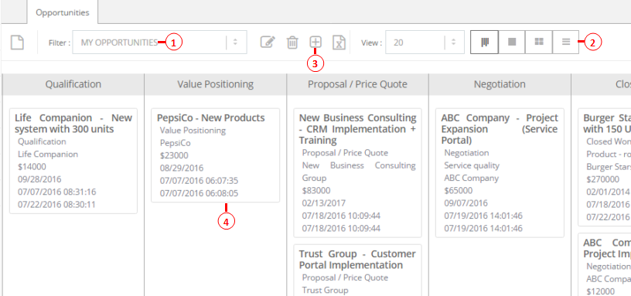The width and height of the screenshot is (631, 296).
Task: Click the Negotiation column header
Action: coord(500,84)
